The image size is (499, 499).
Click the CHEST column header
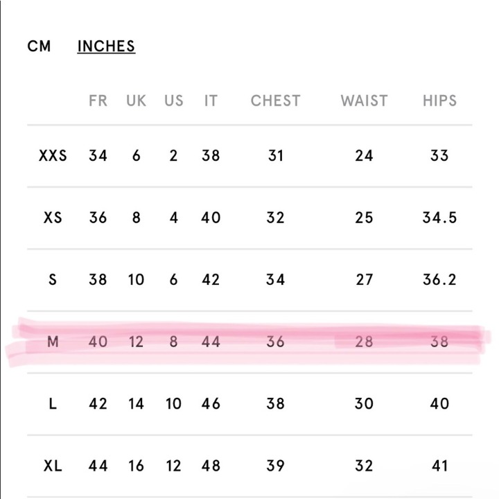276,100
